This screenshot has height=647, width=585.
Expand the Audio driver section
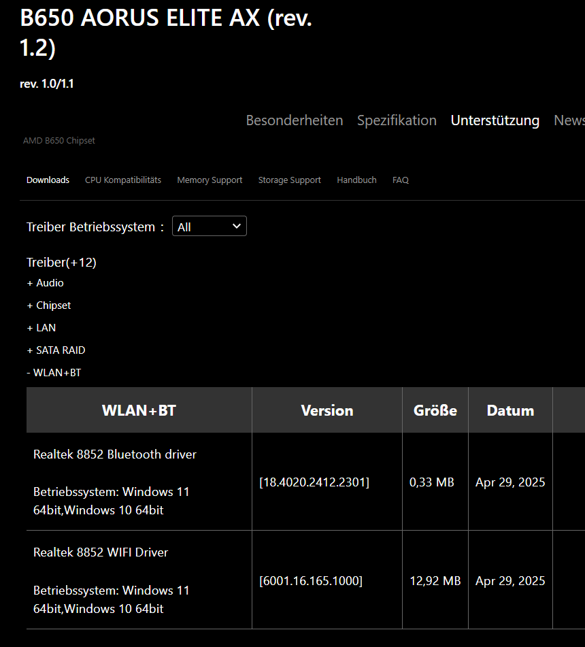46,283
